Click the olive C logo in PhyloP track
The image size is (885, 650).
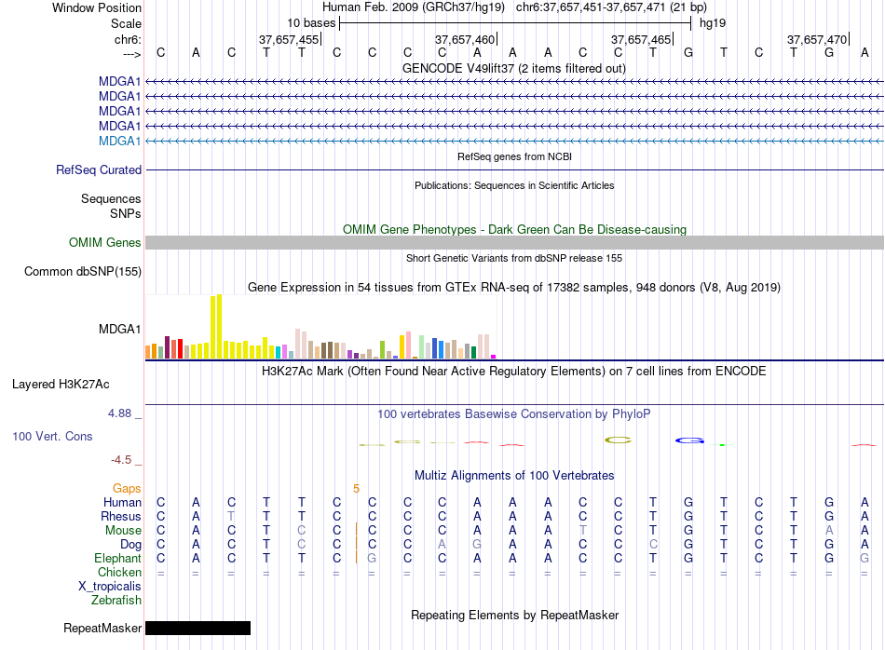[618, 440]
